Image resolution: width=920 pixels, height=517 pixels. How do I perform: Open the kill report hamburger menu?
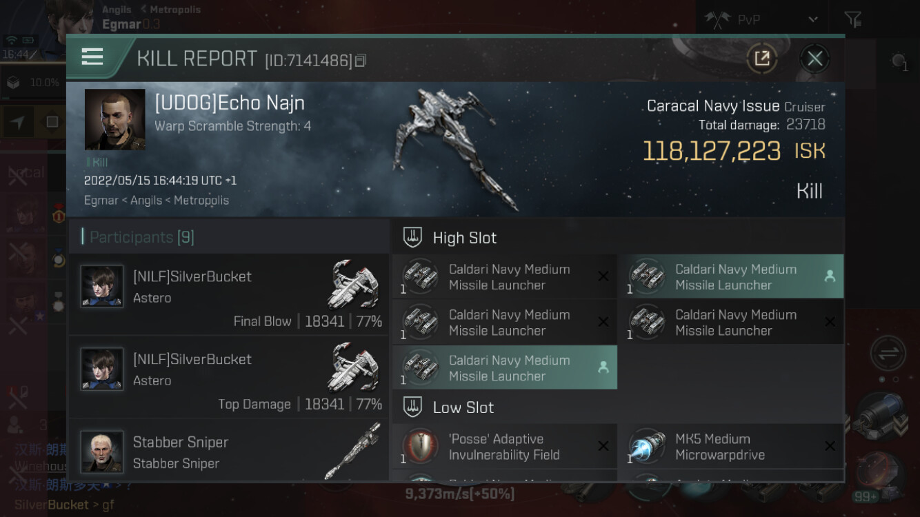click(92, 57)
